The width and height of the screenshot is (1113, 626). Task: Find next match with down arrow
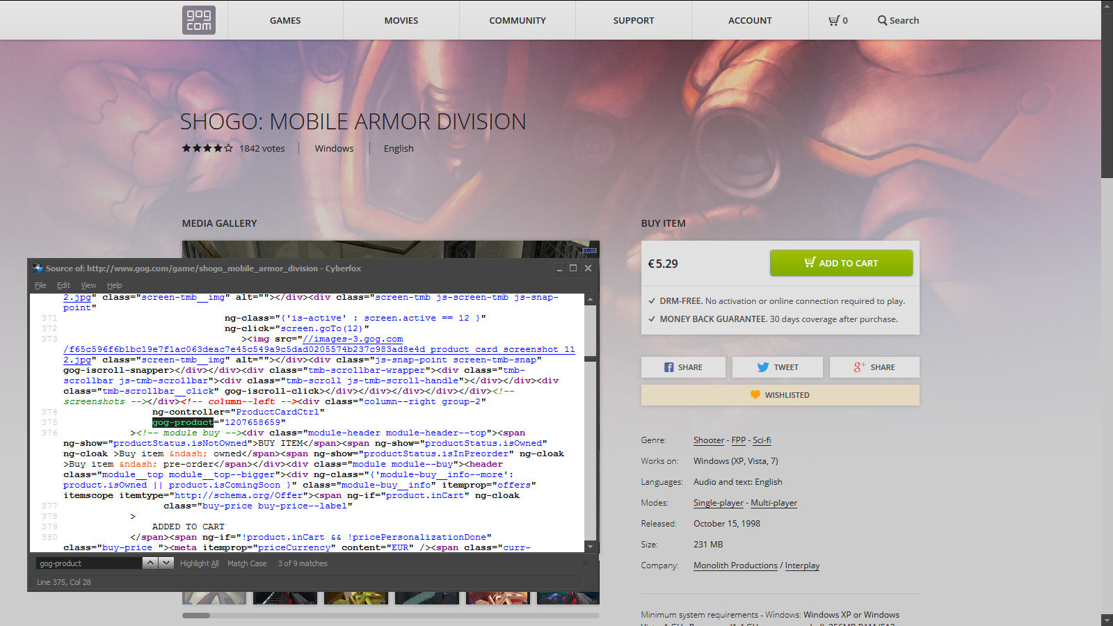[166, 563]
